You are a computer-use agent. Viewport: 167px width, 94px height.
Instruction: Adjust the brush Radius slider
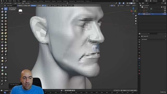(23, 5)
